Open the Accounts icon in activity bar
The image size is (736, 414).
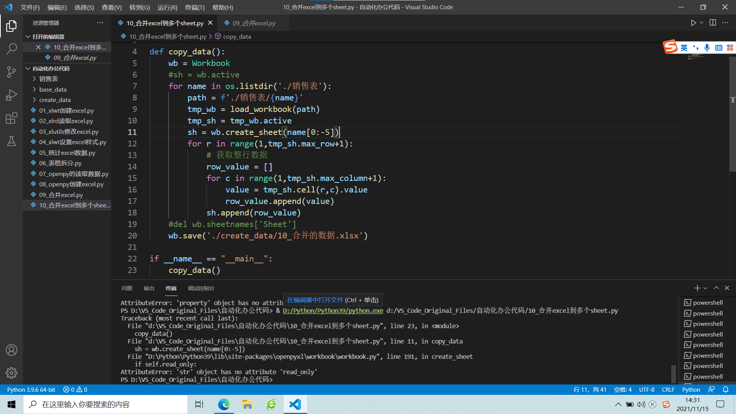pyautogui.click(x=11, y=350)
